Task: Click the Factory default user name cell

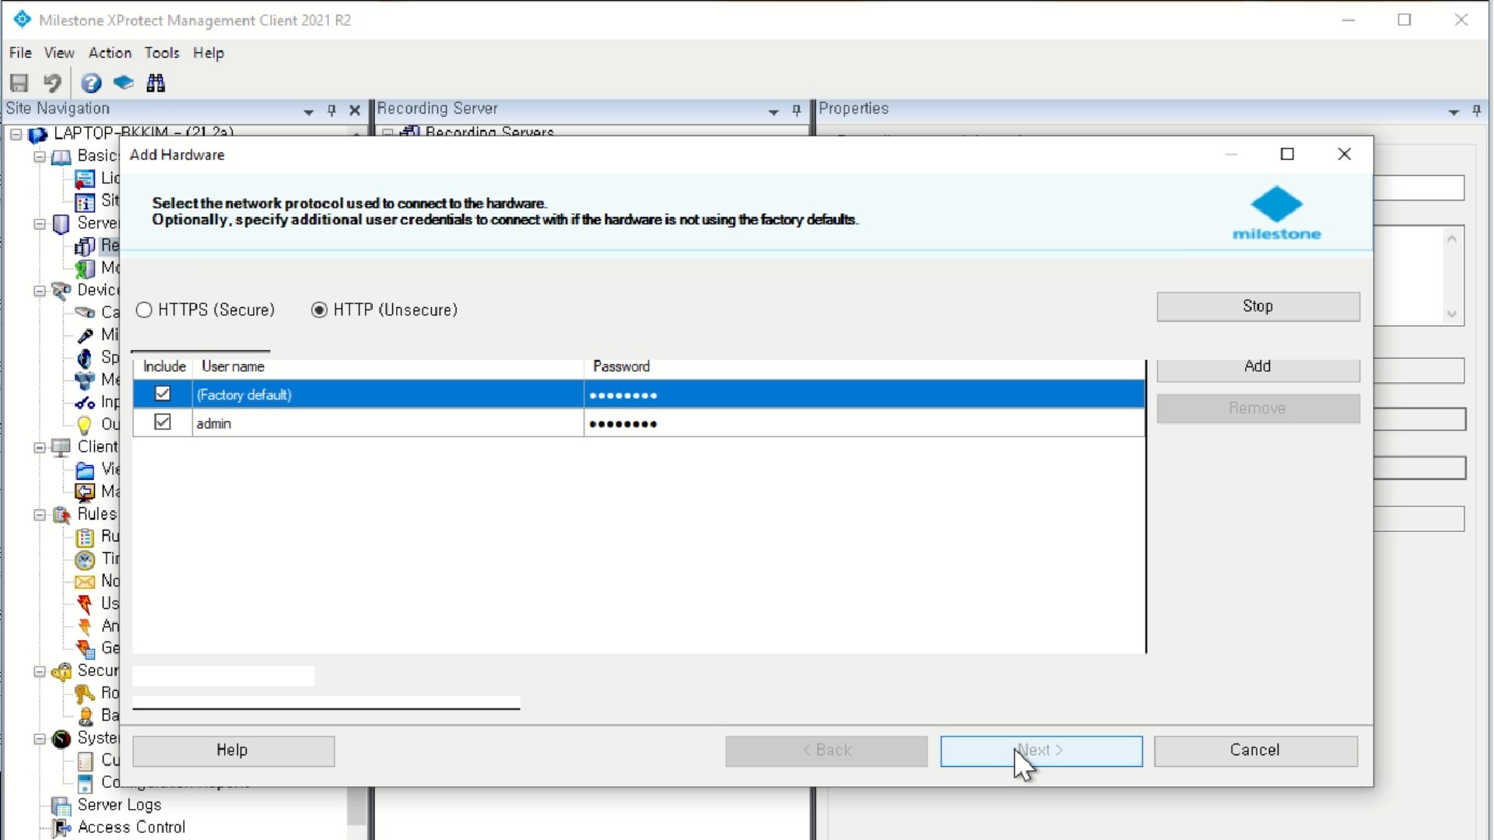Action: tap(388, 394)
